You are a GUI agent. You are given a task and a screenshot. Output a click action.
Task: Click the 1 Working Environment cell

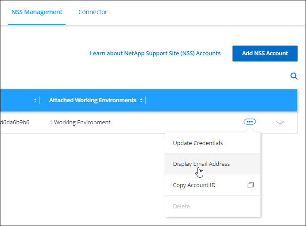pos(80,123)
